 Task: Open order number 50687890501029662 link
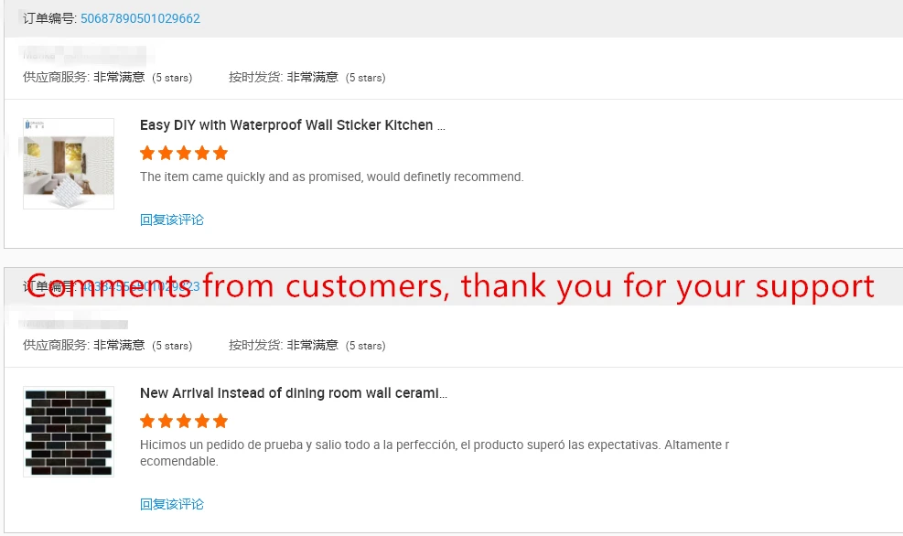pos(140,18)
